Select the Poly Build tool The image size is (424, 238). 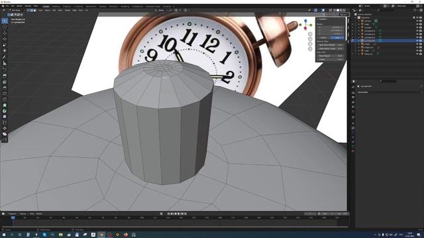click(x=5, y=105)
